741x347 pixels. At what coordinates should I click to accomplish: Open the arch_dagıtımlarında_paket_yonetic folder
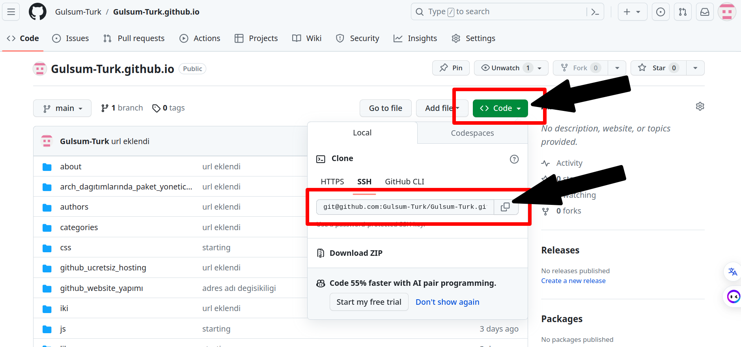click(x=126, y=187)
